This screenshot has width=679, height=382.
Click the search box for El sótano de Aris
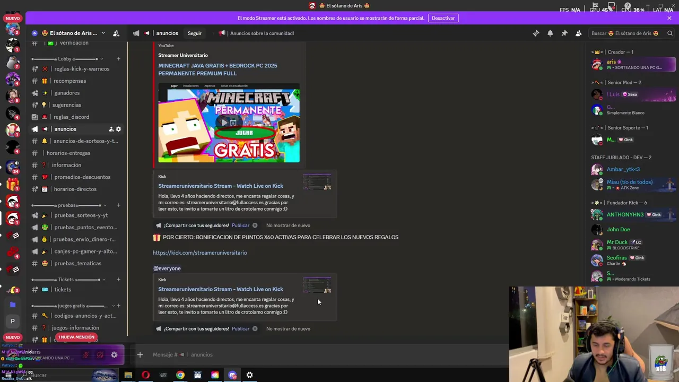pos(631,33)
